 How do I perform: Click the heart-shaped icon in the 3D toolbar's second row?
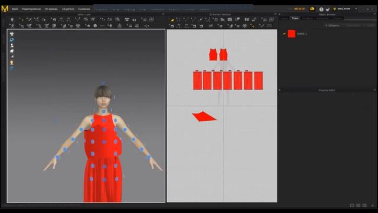pos(78,26)
